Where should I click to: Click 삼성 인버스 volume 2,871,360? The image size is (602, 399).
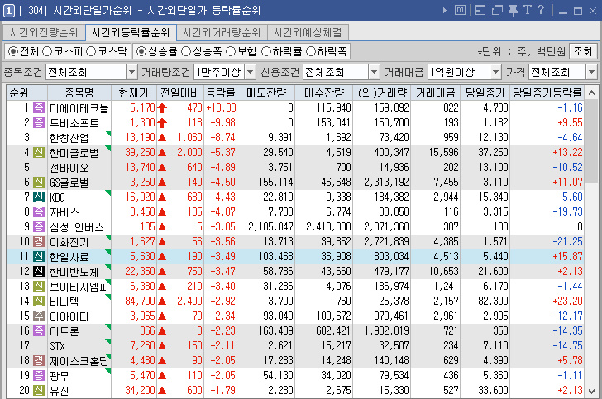[x=386, y=226]
